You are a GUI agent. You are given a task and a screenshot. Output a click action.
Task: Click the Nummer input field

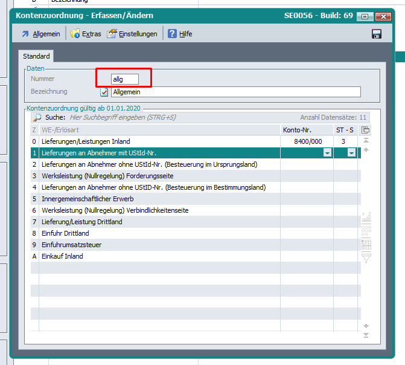click(125, 79)
